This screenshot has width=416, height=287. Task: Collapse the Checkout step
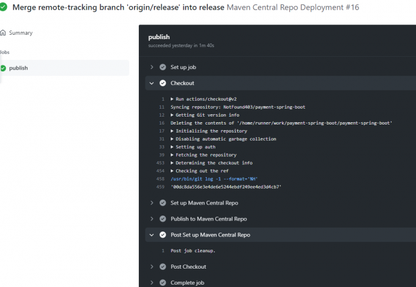[x=152, y=83]
